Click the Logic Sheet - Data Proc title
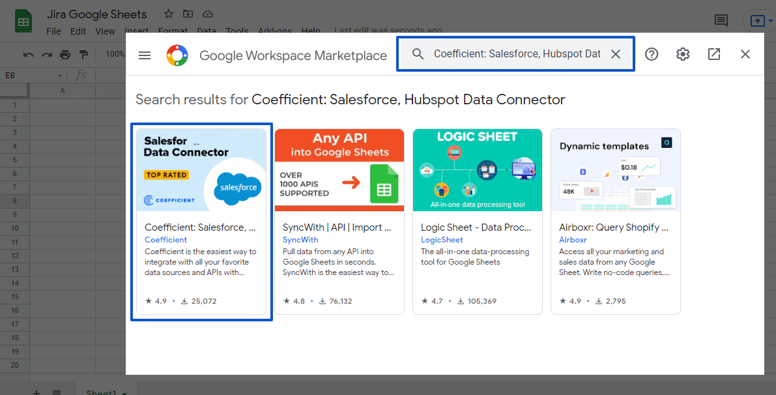The image size is (776, 395). pyautogui.click(x=476, y=227)
